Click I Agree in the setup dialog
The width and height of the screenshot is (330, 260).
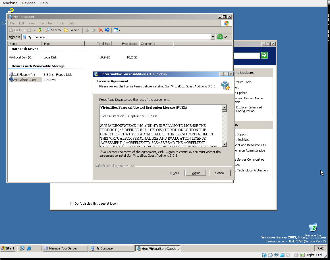click(196, 173)
